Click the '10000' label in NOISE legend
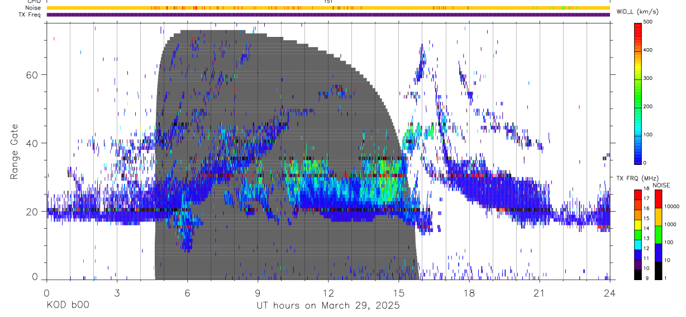Screen dimensions: 686x317 (671, 206)
